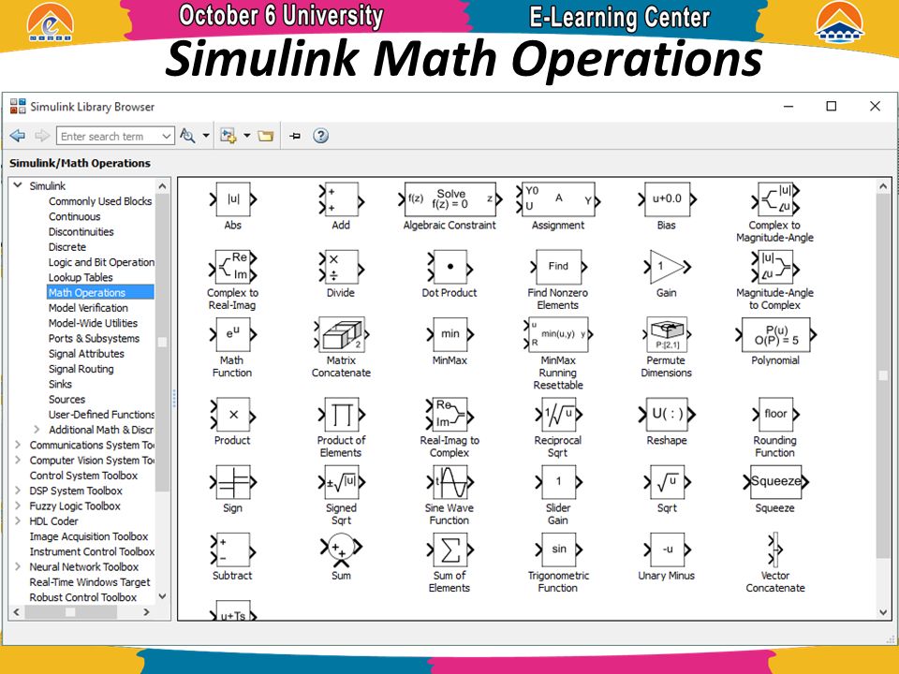Select Real-Imag to Complex block

[450, 415]
